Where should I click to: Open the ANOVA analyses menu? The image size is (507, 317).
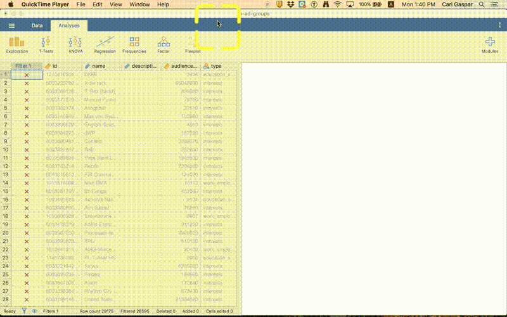point(75,44)
